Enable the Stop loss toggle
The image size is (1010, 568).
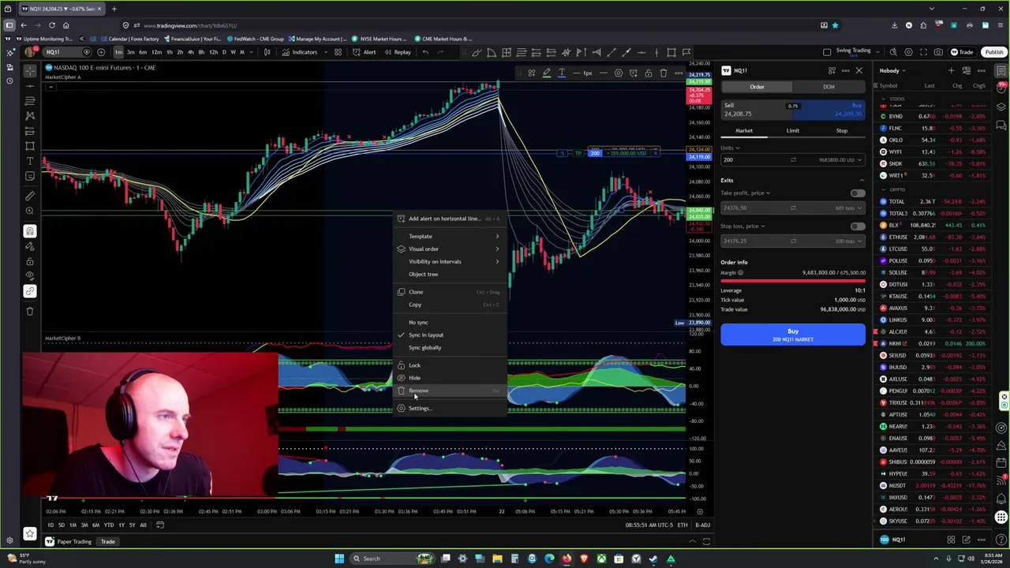pyautogui.click(x=857, y=226)
